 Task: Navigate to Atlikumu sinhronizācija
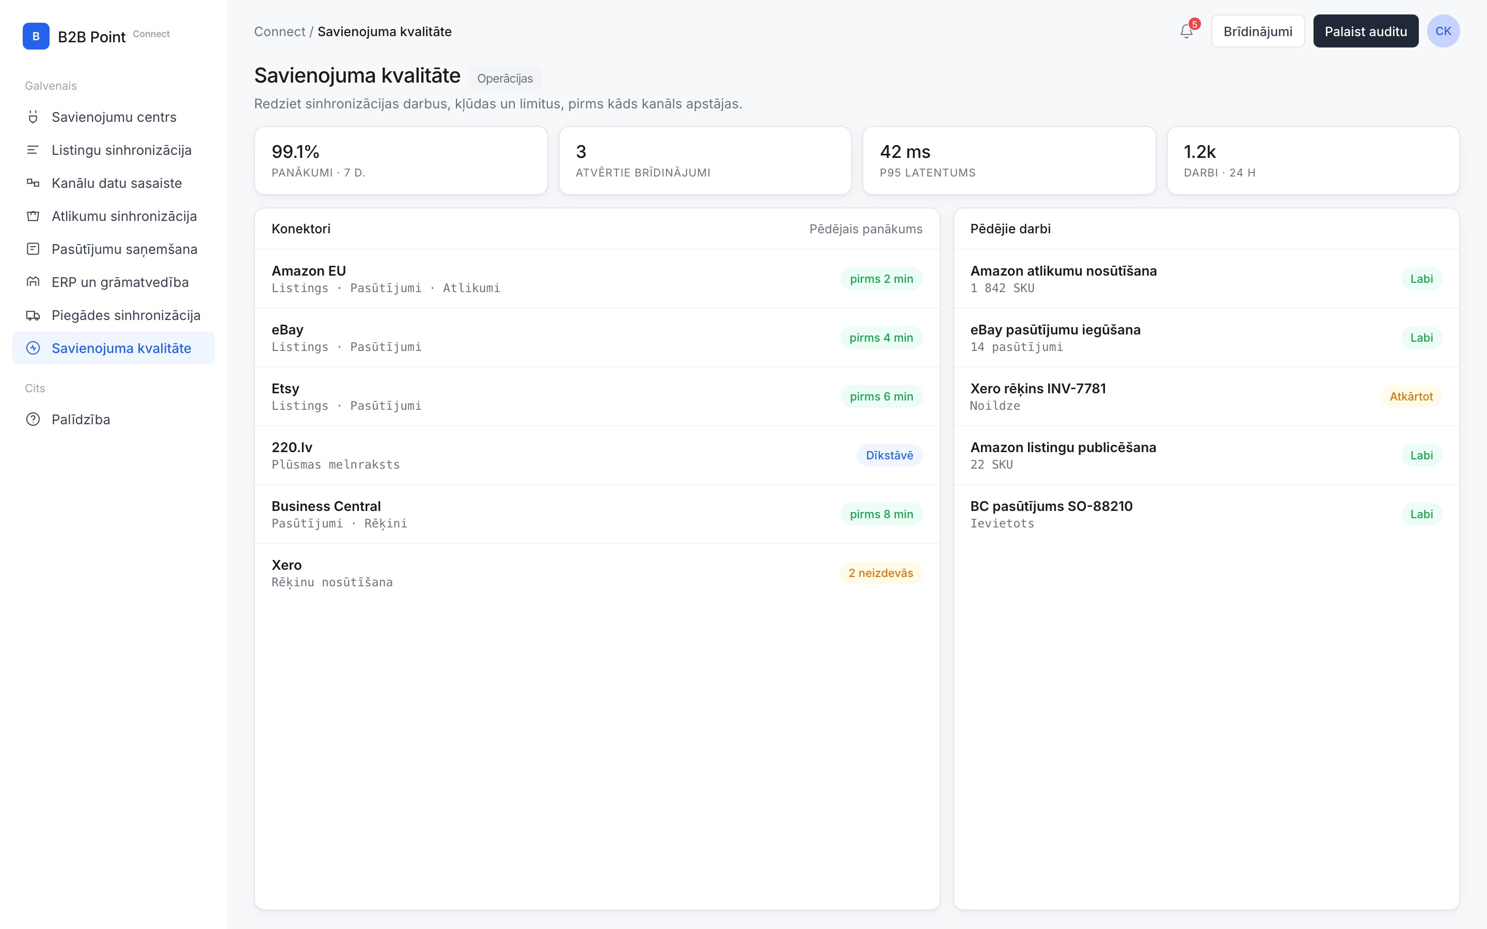pos(114,216)
